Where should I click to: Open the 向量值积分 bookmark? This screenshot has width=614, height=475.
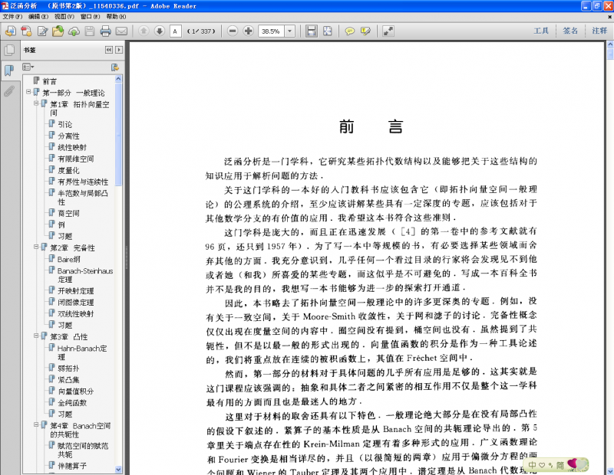(75, 391)
